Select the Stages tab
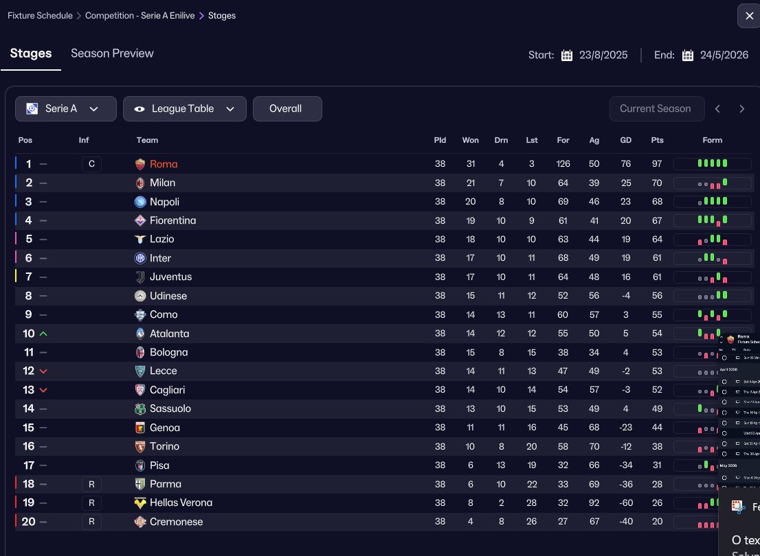 31,54
